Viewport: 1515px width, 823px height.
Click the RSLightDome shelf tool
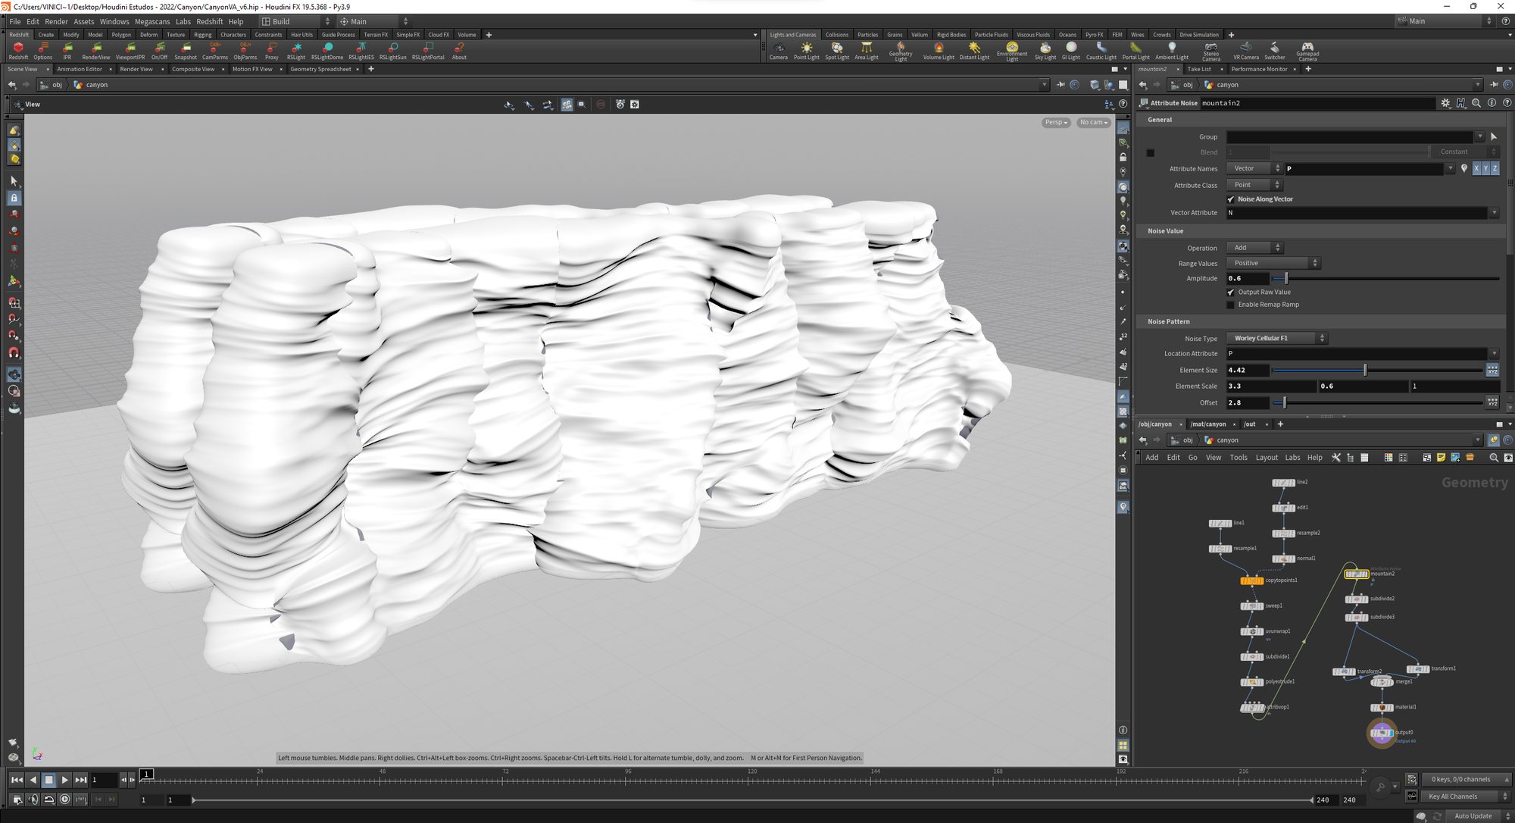click(x=327, y=50)
